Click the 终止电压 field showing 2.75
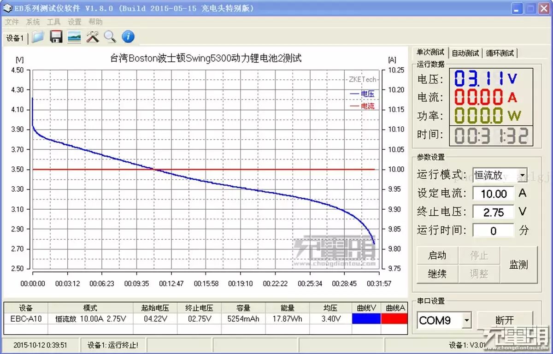 (x=494, y=212)
